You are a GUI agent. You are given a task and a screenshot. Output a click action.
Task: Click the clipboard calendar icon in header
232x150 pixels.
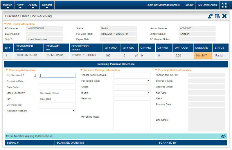[x=217, y=16]
